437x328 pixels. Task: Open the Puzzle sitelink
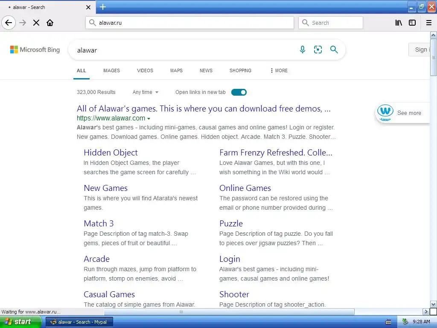click(x=231, y=223)
